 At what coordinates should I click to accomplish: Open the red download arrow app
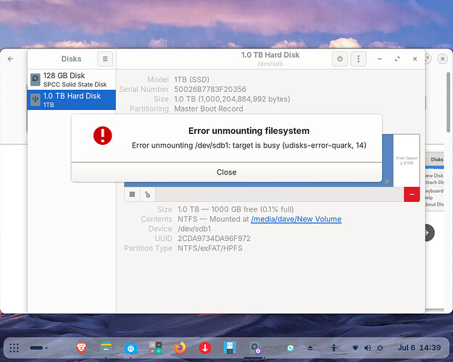click(x=205, y=348)
